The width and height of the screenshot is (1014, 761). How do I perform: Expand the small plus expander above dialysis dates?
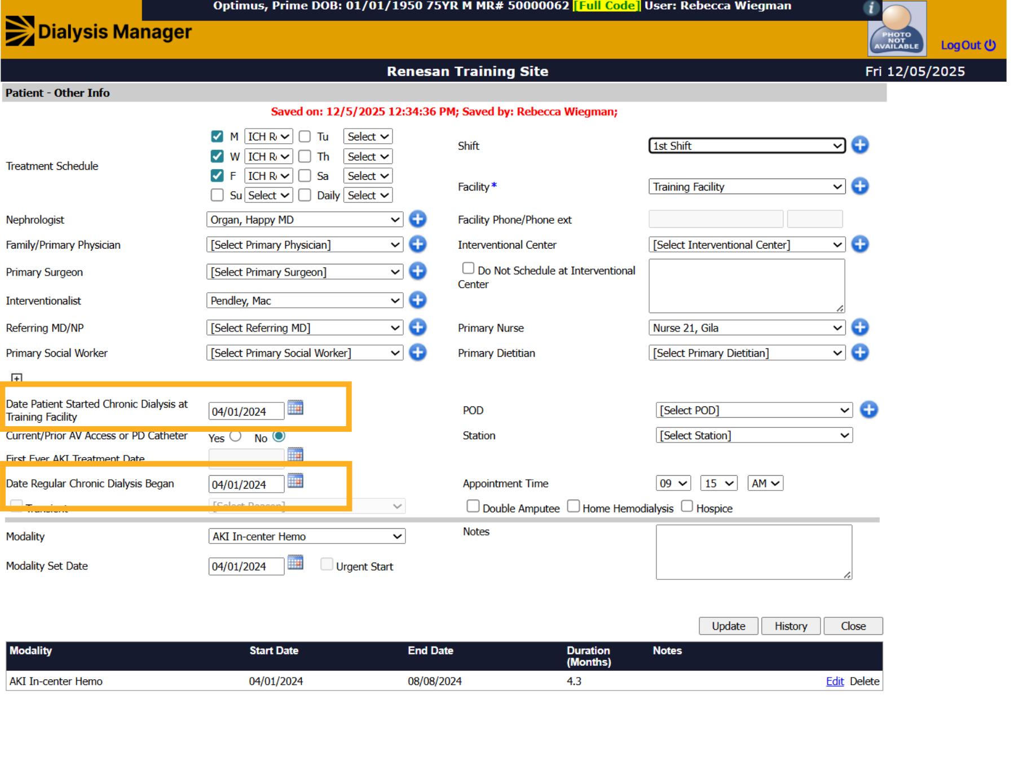pos(17,378)
